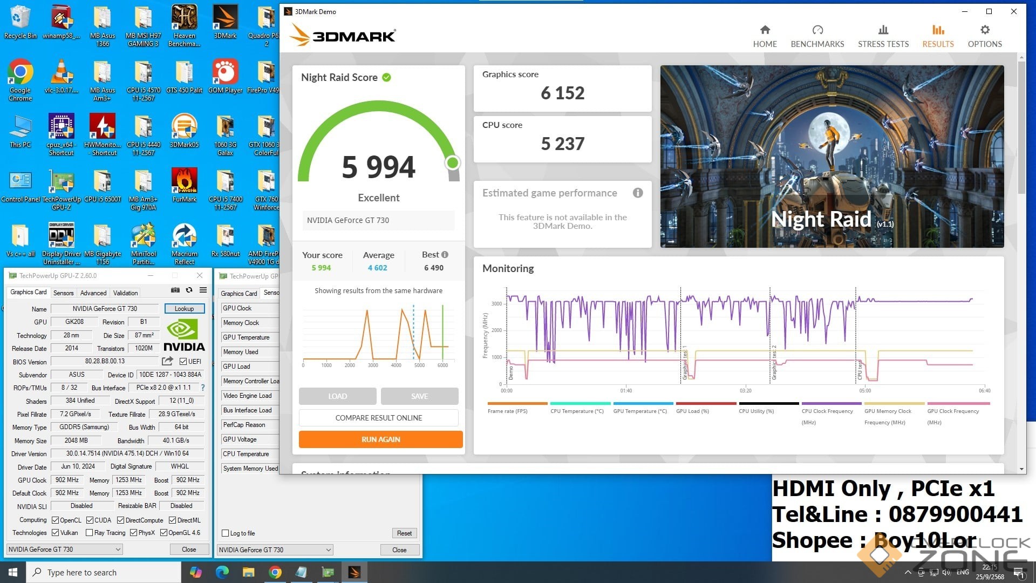Show hidden system tray icons

(x=908, y=572)
